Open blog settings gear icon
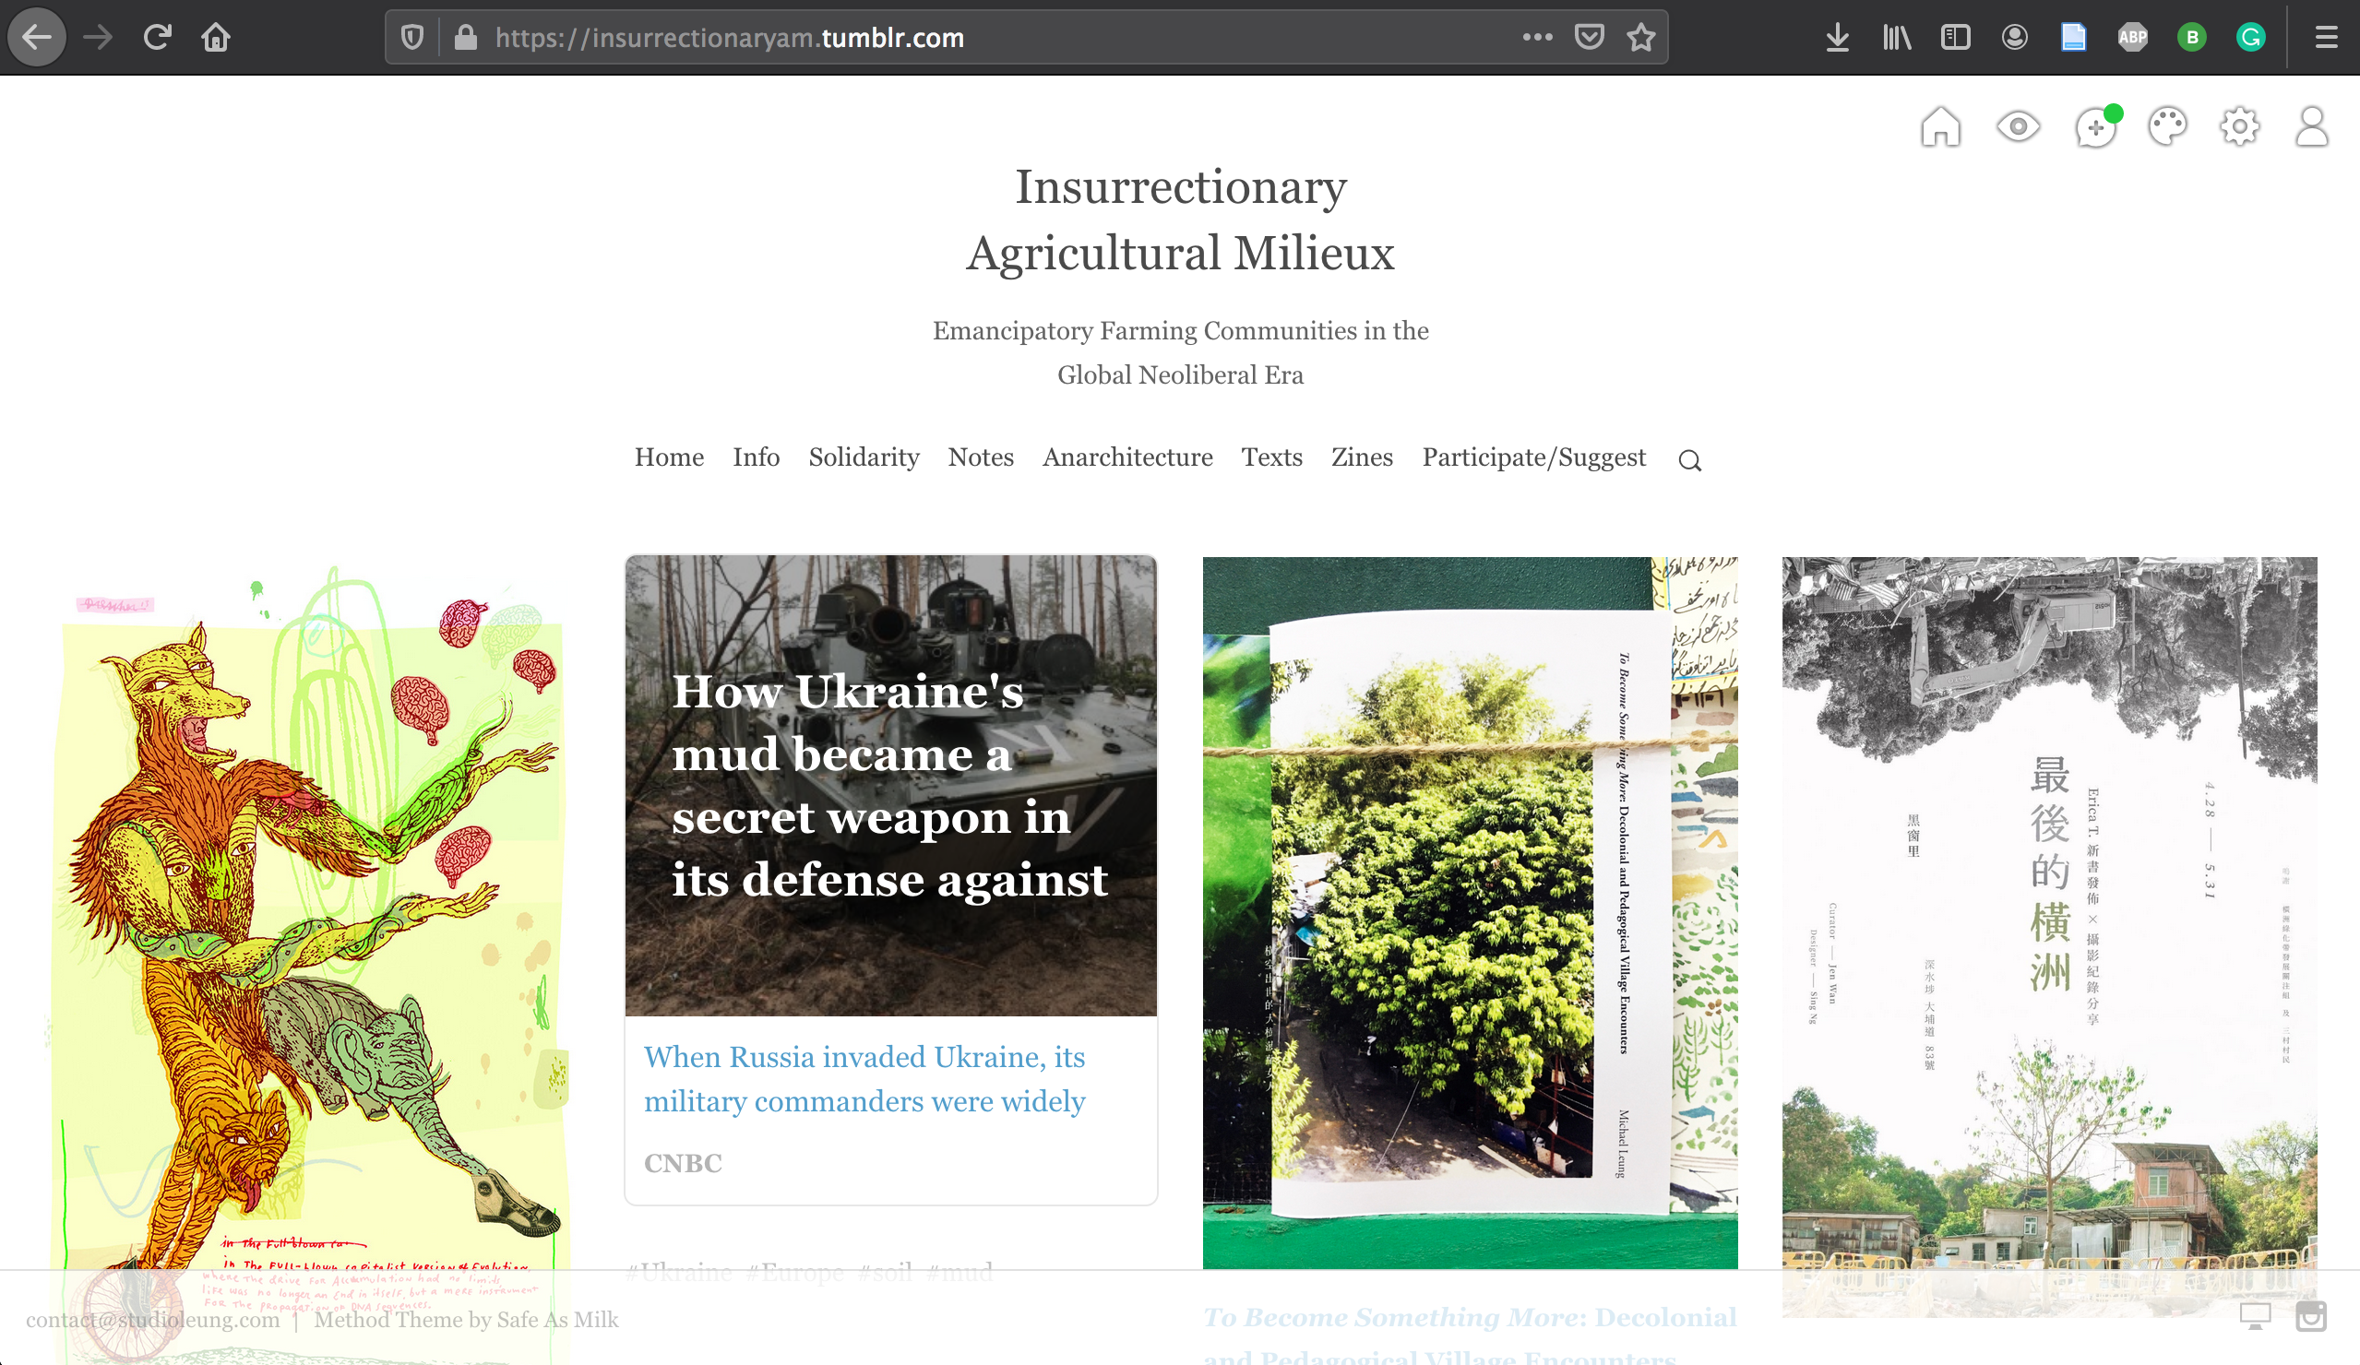Viewport: 2360px width, 1365px height. (x=2239, y=126)
